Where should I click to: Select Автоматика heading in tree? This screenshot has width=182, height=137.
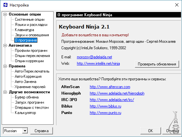[20, 45]
